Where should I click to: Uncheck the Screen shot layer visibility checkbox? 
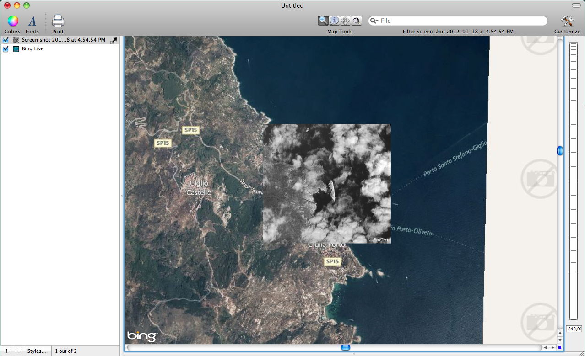(6, 40)
